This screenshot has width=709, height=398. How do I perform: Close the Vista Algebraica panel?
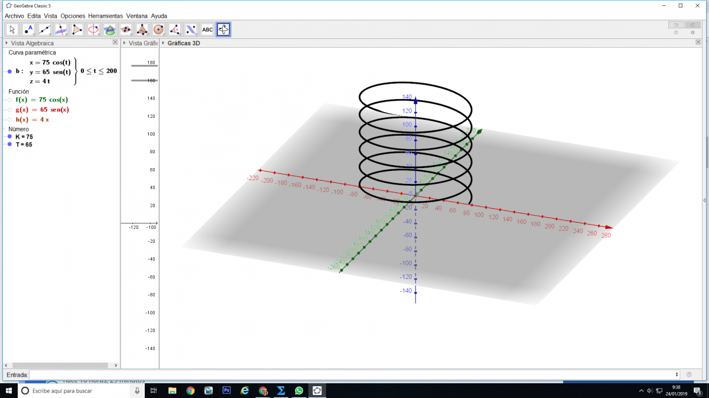tap(115, 43)
